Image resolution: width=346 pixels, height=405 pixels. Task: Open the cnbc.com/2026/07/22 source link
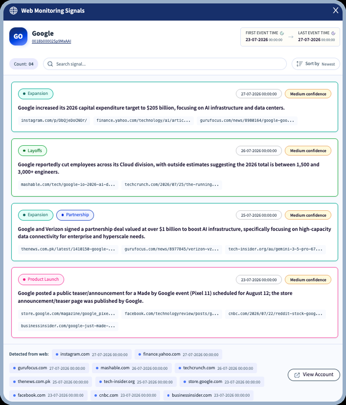(276, 314)
